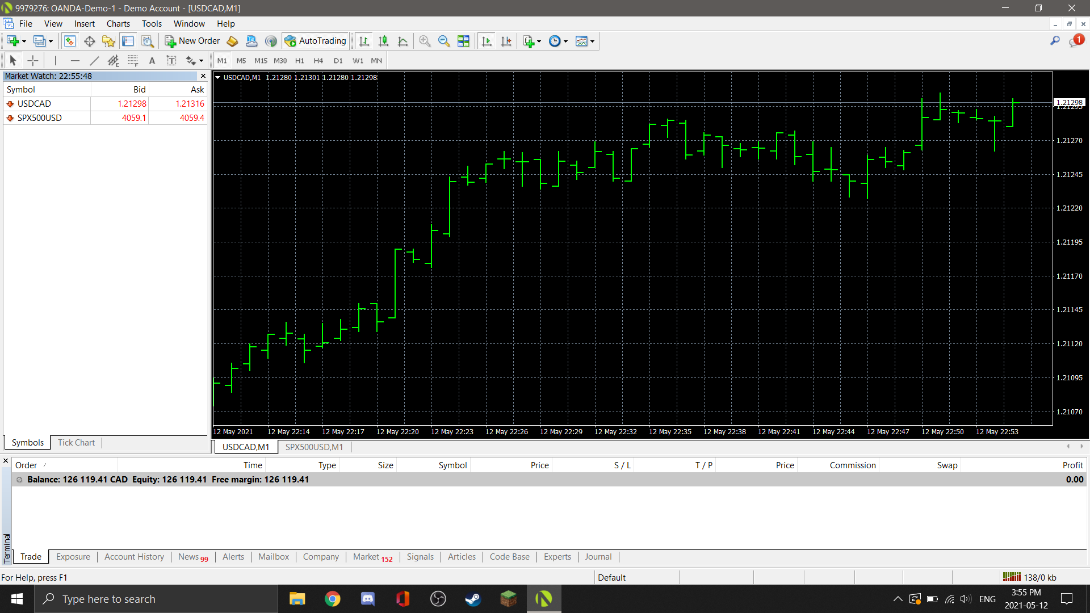
Task: Click the Tile Windows icon
Action: [x=463, y=41]
